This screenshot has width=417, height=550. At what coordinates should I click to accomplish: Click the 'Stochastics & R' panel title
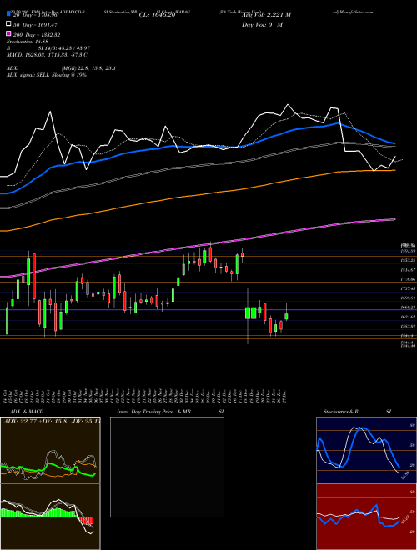(341, 412)
